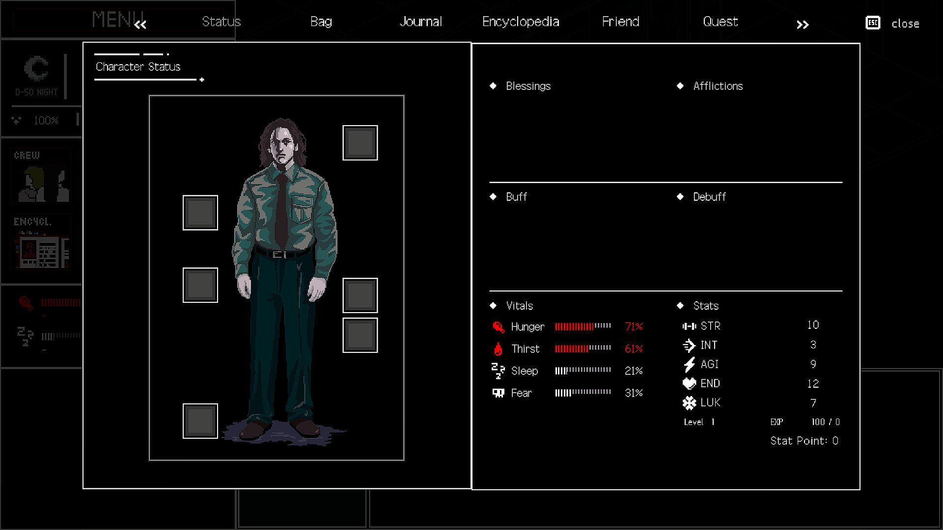Click the Sleep Zzz icon
This screenshot has height=530, width=943.
(498, 371)
